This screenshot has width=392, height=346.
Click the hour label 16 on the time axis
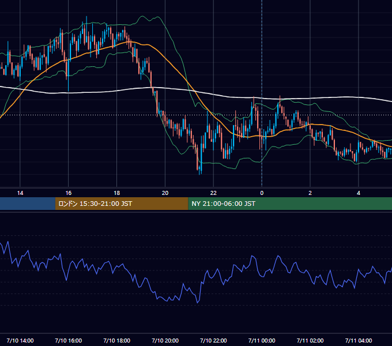(68, 193)
